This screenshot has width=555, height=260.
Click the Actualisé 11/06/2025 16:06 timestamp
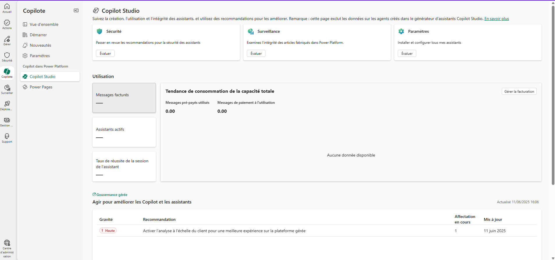[518, 202]
